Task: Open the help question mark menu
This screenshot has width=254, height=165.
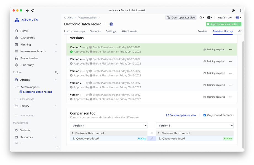Action: click(x=209, y=18)
